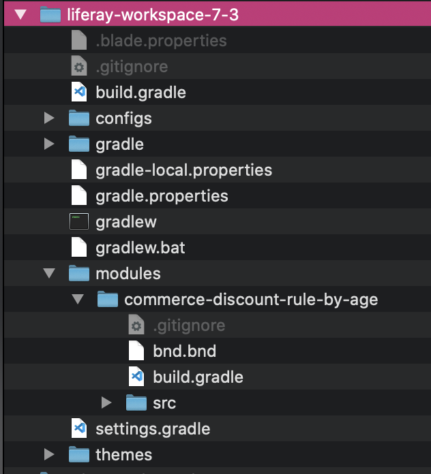
Task: Click the gear icon of the top-level .gitignore
Action: click(79, 66)
